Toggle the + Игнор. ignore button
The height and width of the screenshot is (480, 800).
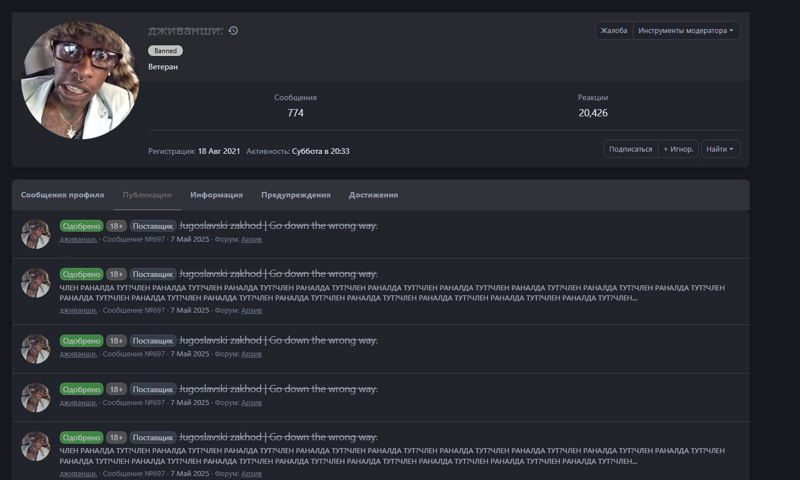coord(678,149)
